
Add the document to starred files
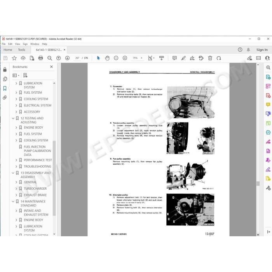(x=14, y=58)
